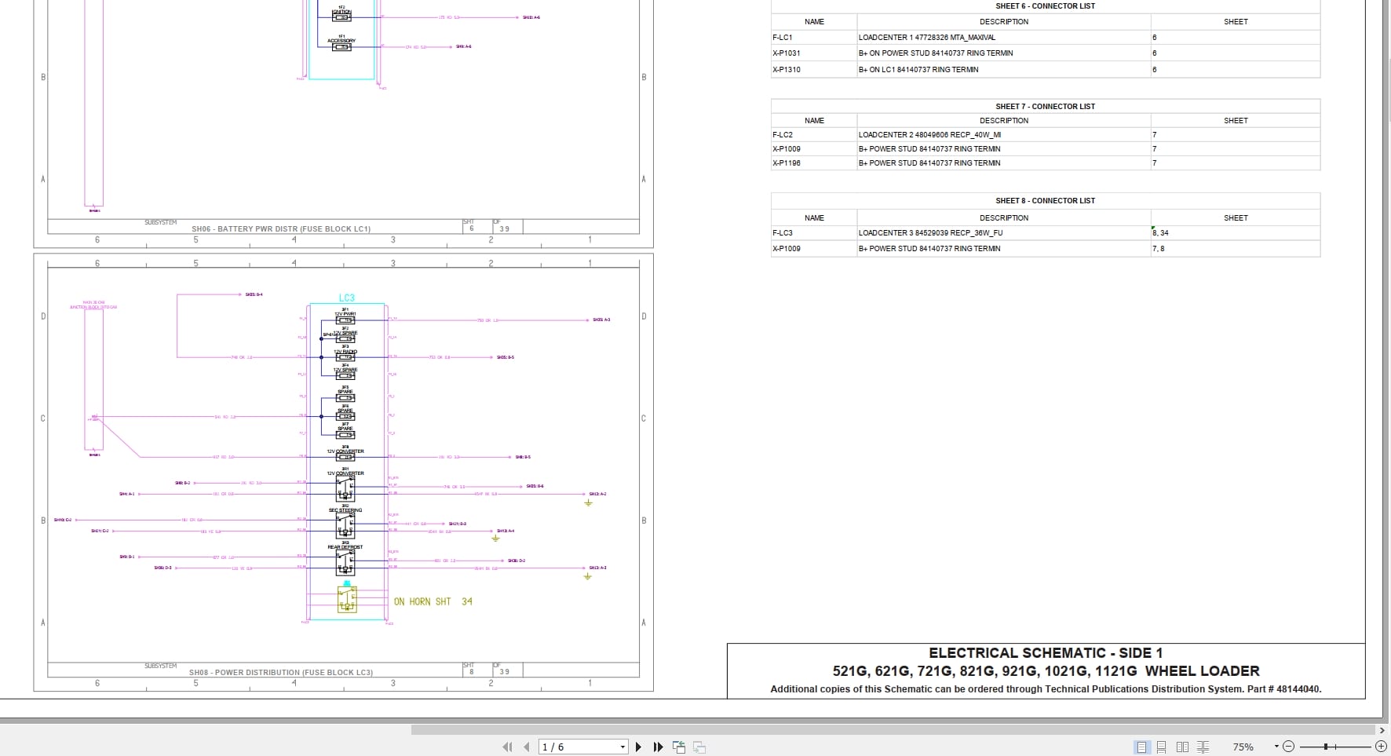Image resolution: width=1391 pixels, height=756 pixels.
Task: Click the LOADCENTER 3 description cell
Action: [x=1004, y=232]
